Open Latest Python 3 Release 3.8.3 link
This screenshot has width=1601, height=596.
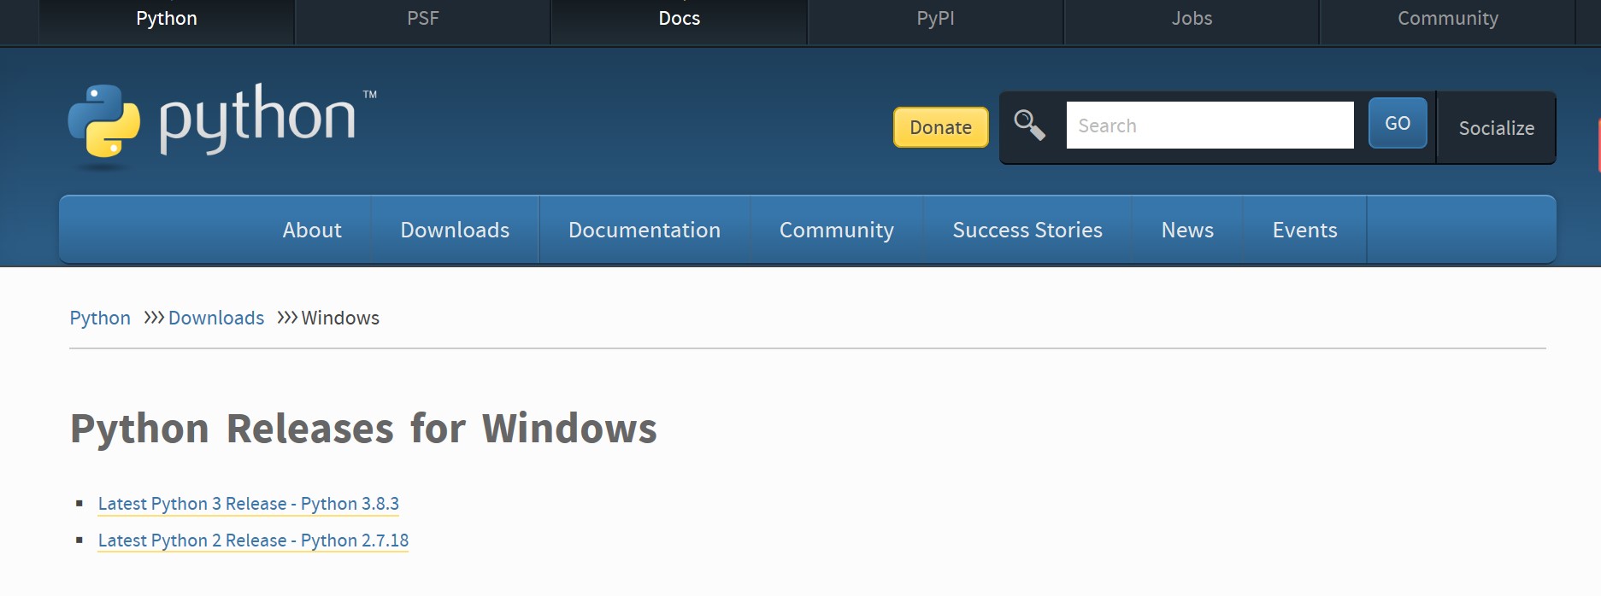pyautogui.click(x=249, y=504)
